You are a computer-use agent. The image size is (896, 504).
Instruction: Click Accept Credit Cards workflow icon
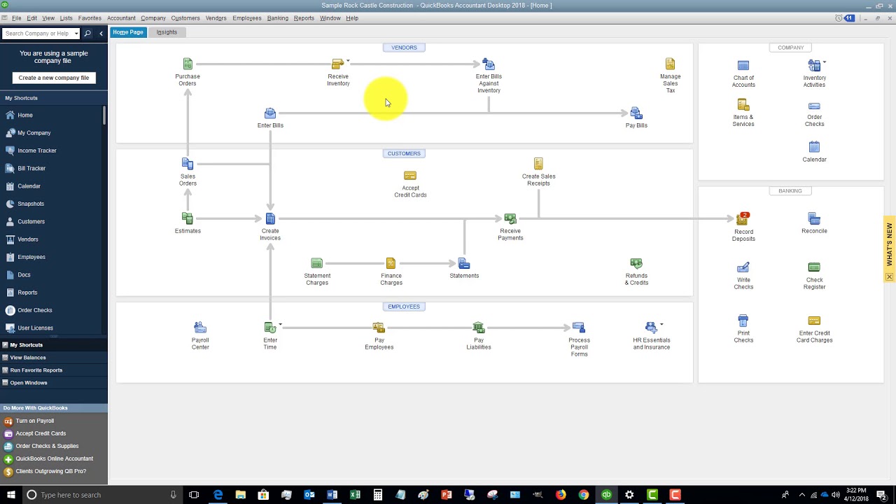tap(410, 176)
